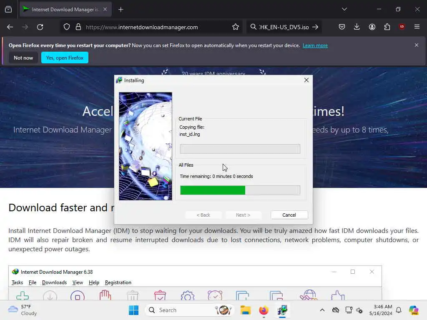The height and width of the screenshot is (320, 427).
Task: Open the extensions puzzle icon
Action: pos(387,27)
